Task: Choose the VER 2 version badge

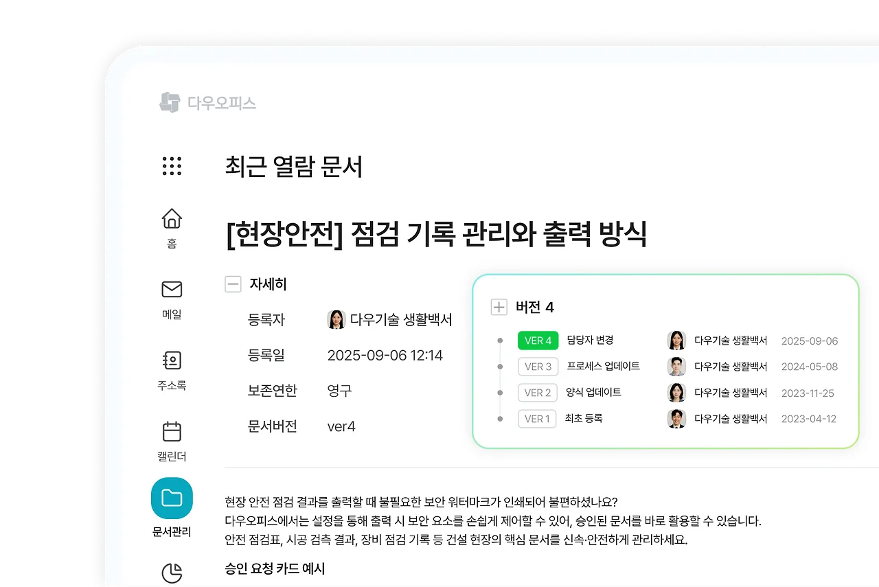Action: coord(538,393)
